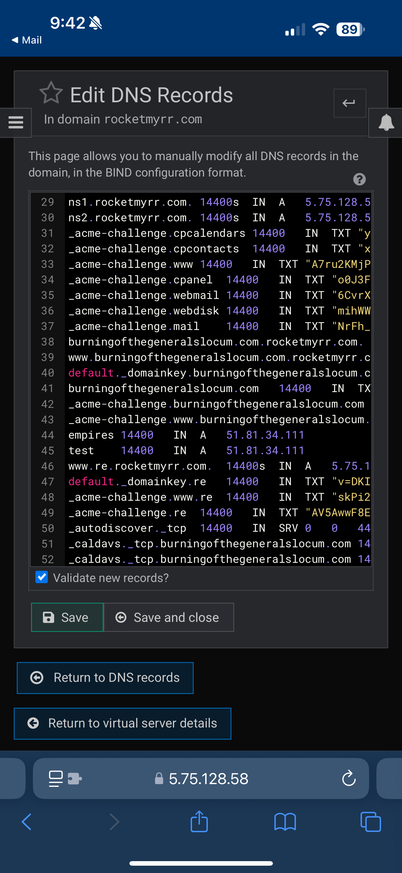The image size is (402, 873).
Task: Open the Safari extensions puzzle icon
Action: [75, 778]
